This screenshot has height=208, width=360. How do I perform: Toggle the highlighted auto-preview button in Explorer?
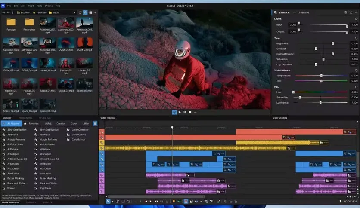pos(85,12)
